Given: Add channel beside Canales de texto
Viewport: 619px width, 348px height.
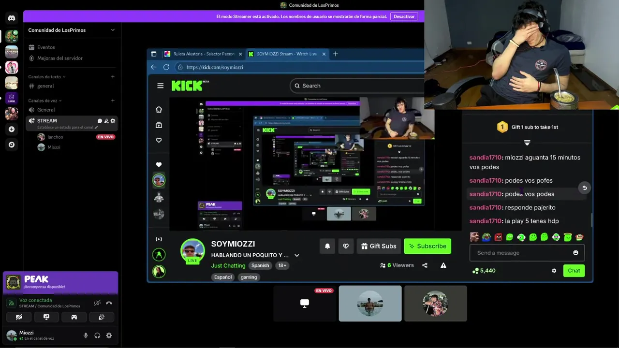Looking at the screenshot, I should click(113, 77).
